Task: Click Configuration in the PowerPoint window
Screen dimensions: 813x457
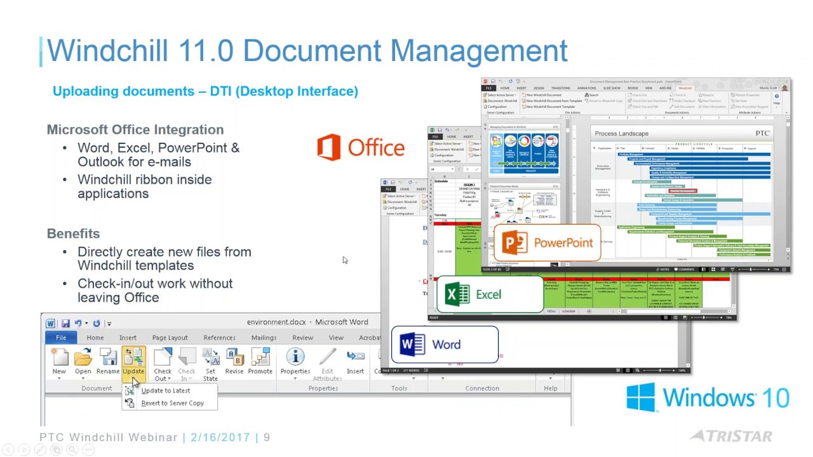Action: click(x=495, y=107)
